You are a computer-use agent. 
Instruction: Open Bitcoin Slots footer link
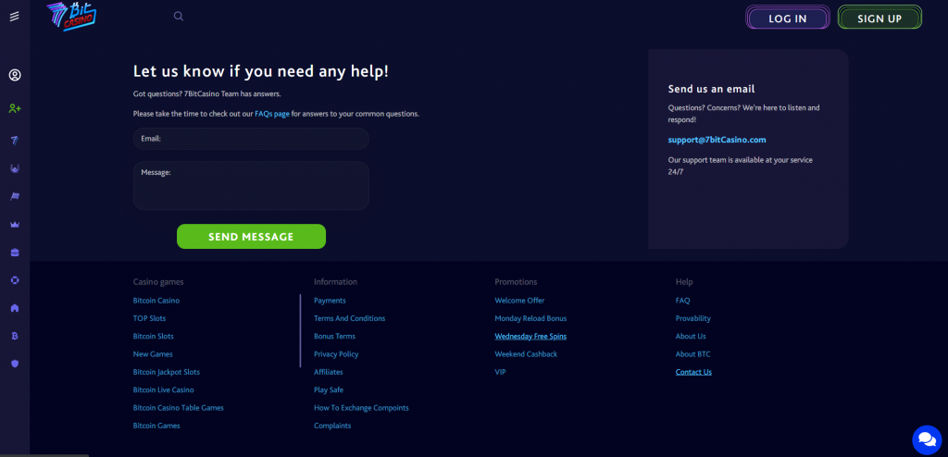pyautogui.click(x=153, y=336)
